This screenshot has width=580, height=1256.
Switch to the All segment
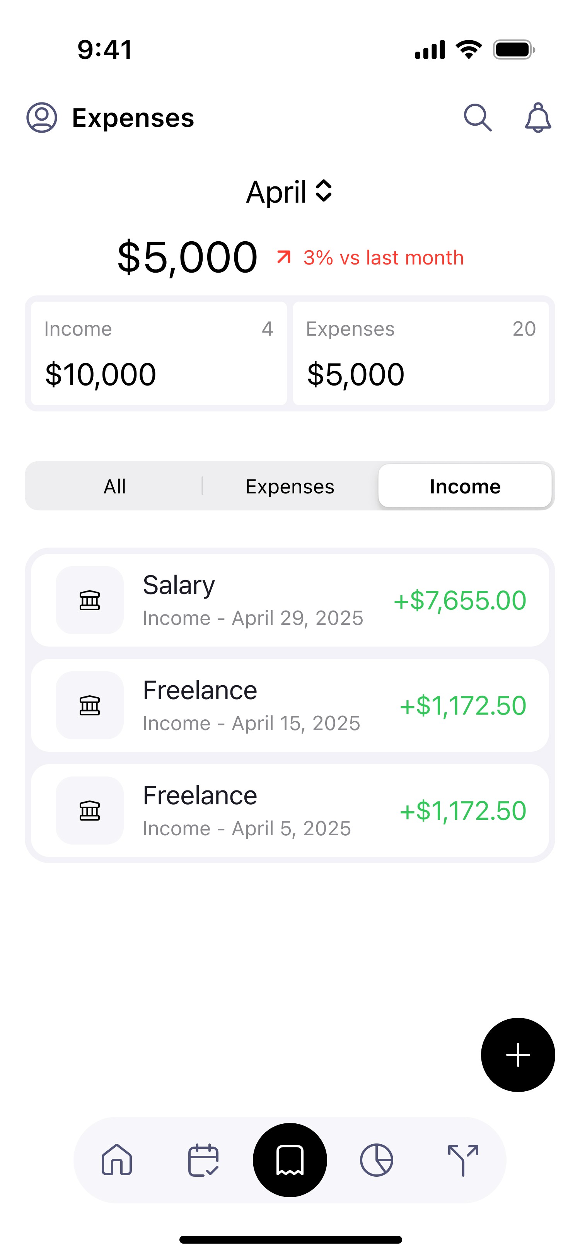pos(114,486)
